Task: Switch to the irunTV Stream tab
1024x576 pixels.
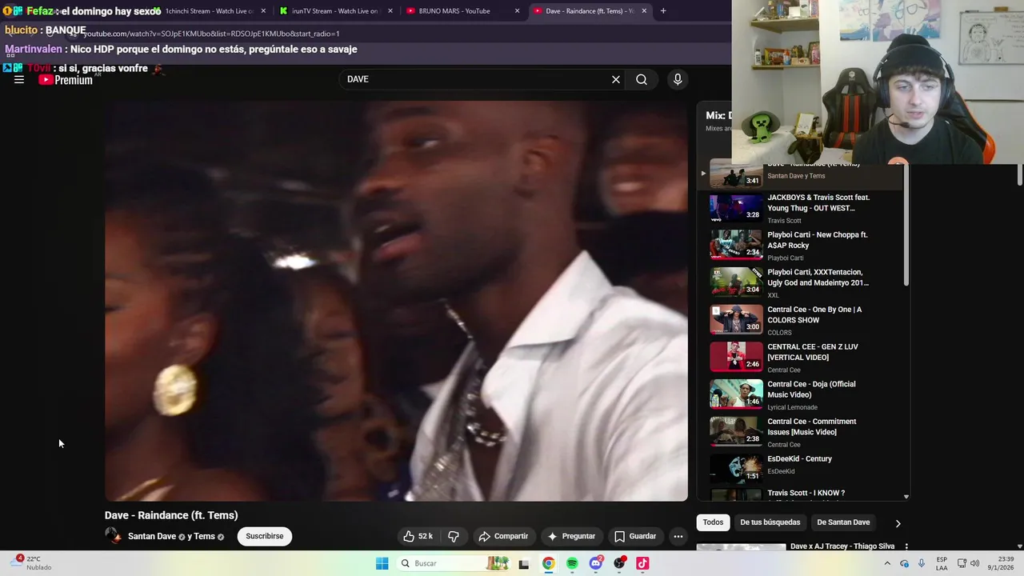Action: click(x=334, y=11)
